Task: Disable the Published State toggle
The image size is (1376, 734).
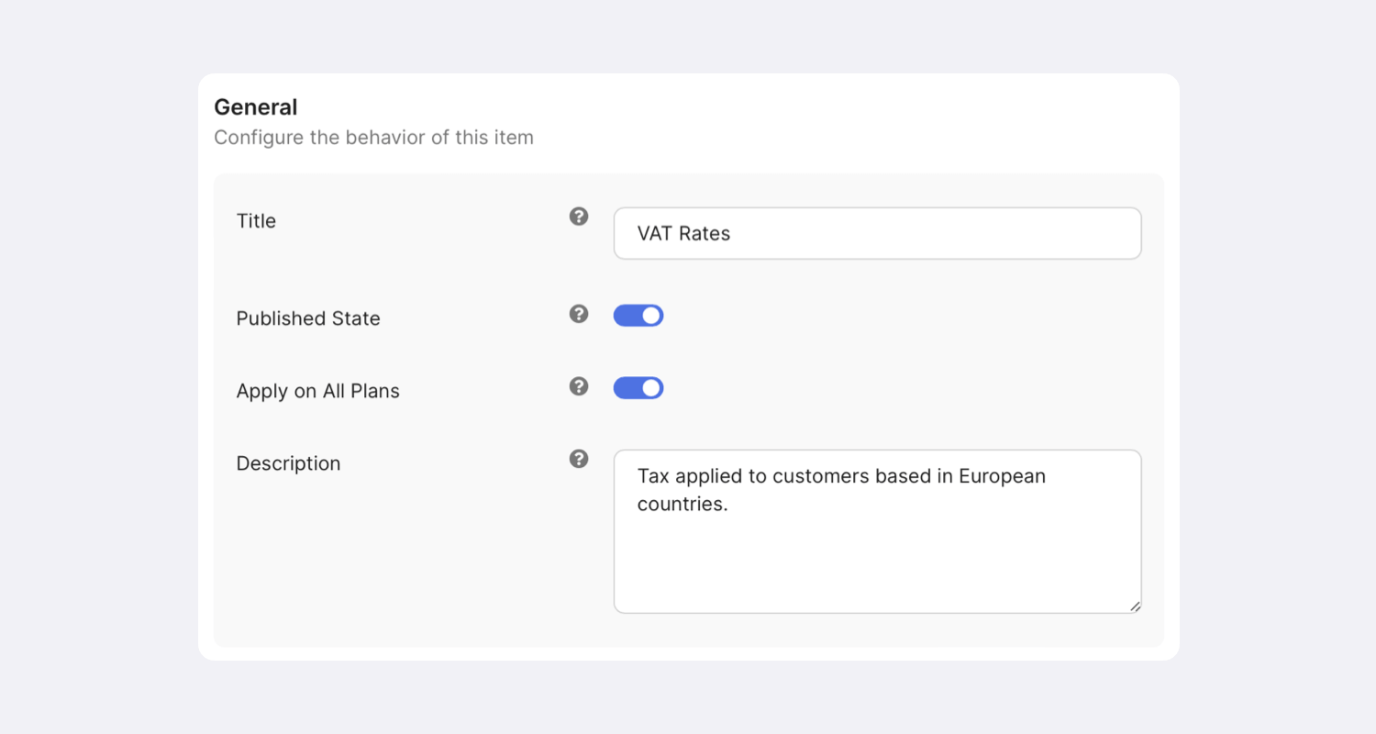Action: (638, 316)
